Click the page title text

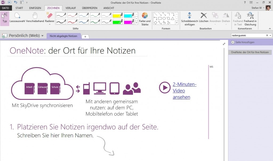(x=73, y=51)
